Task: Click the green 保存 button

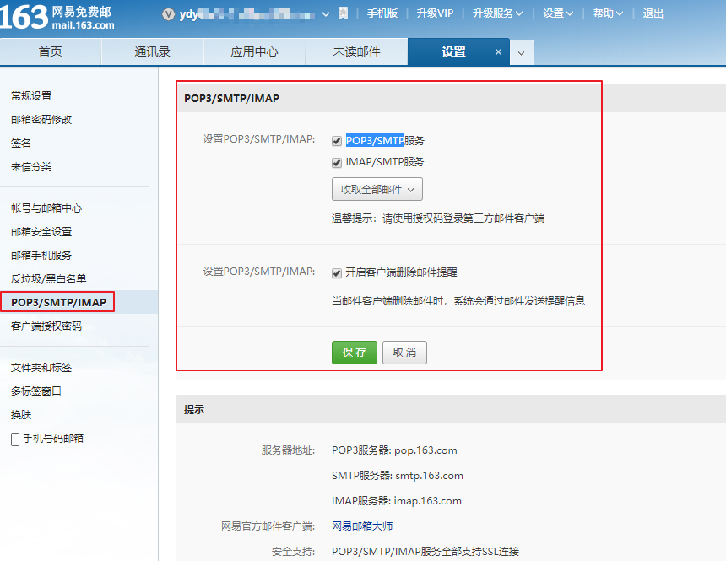Action: click(355, 353)
